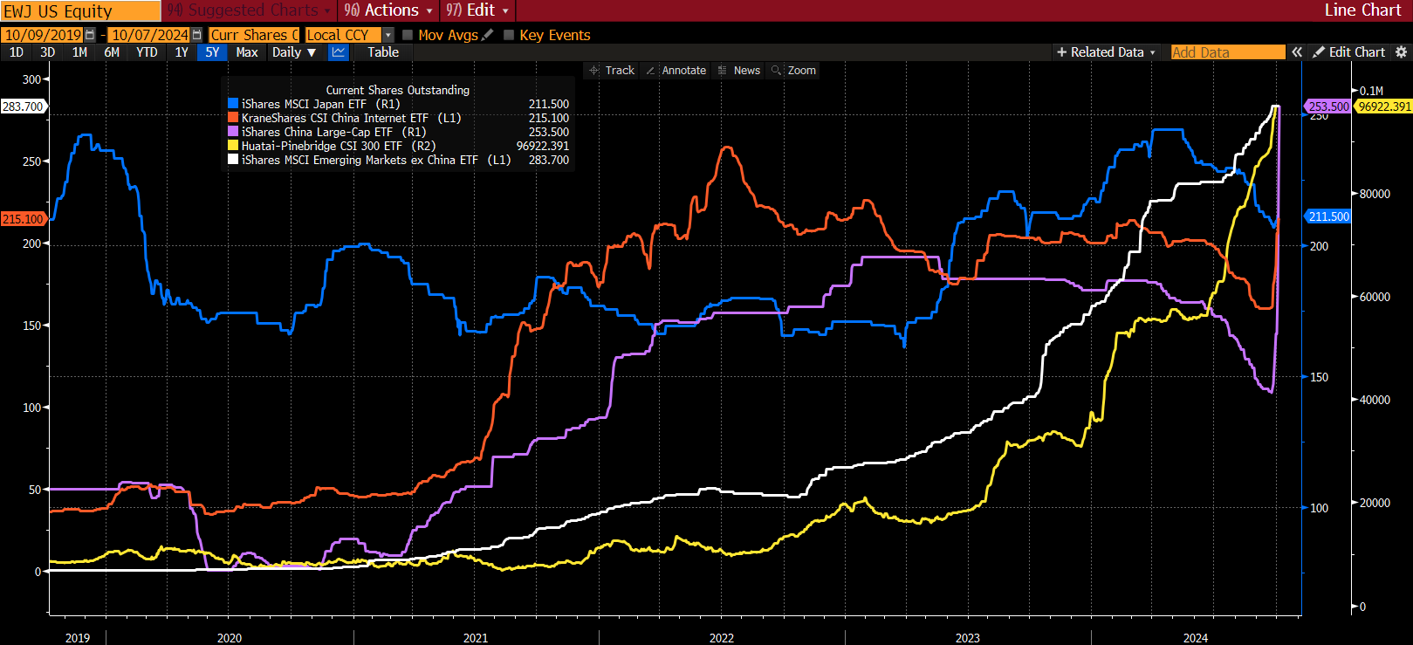Open the Suggested Charts dropdown
1413x645 pixels.
(250, 10)
